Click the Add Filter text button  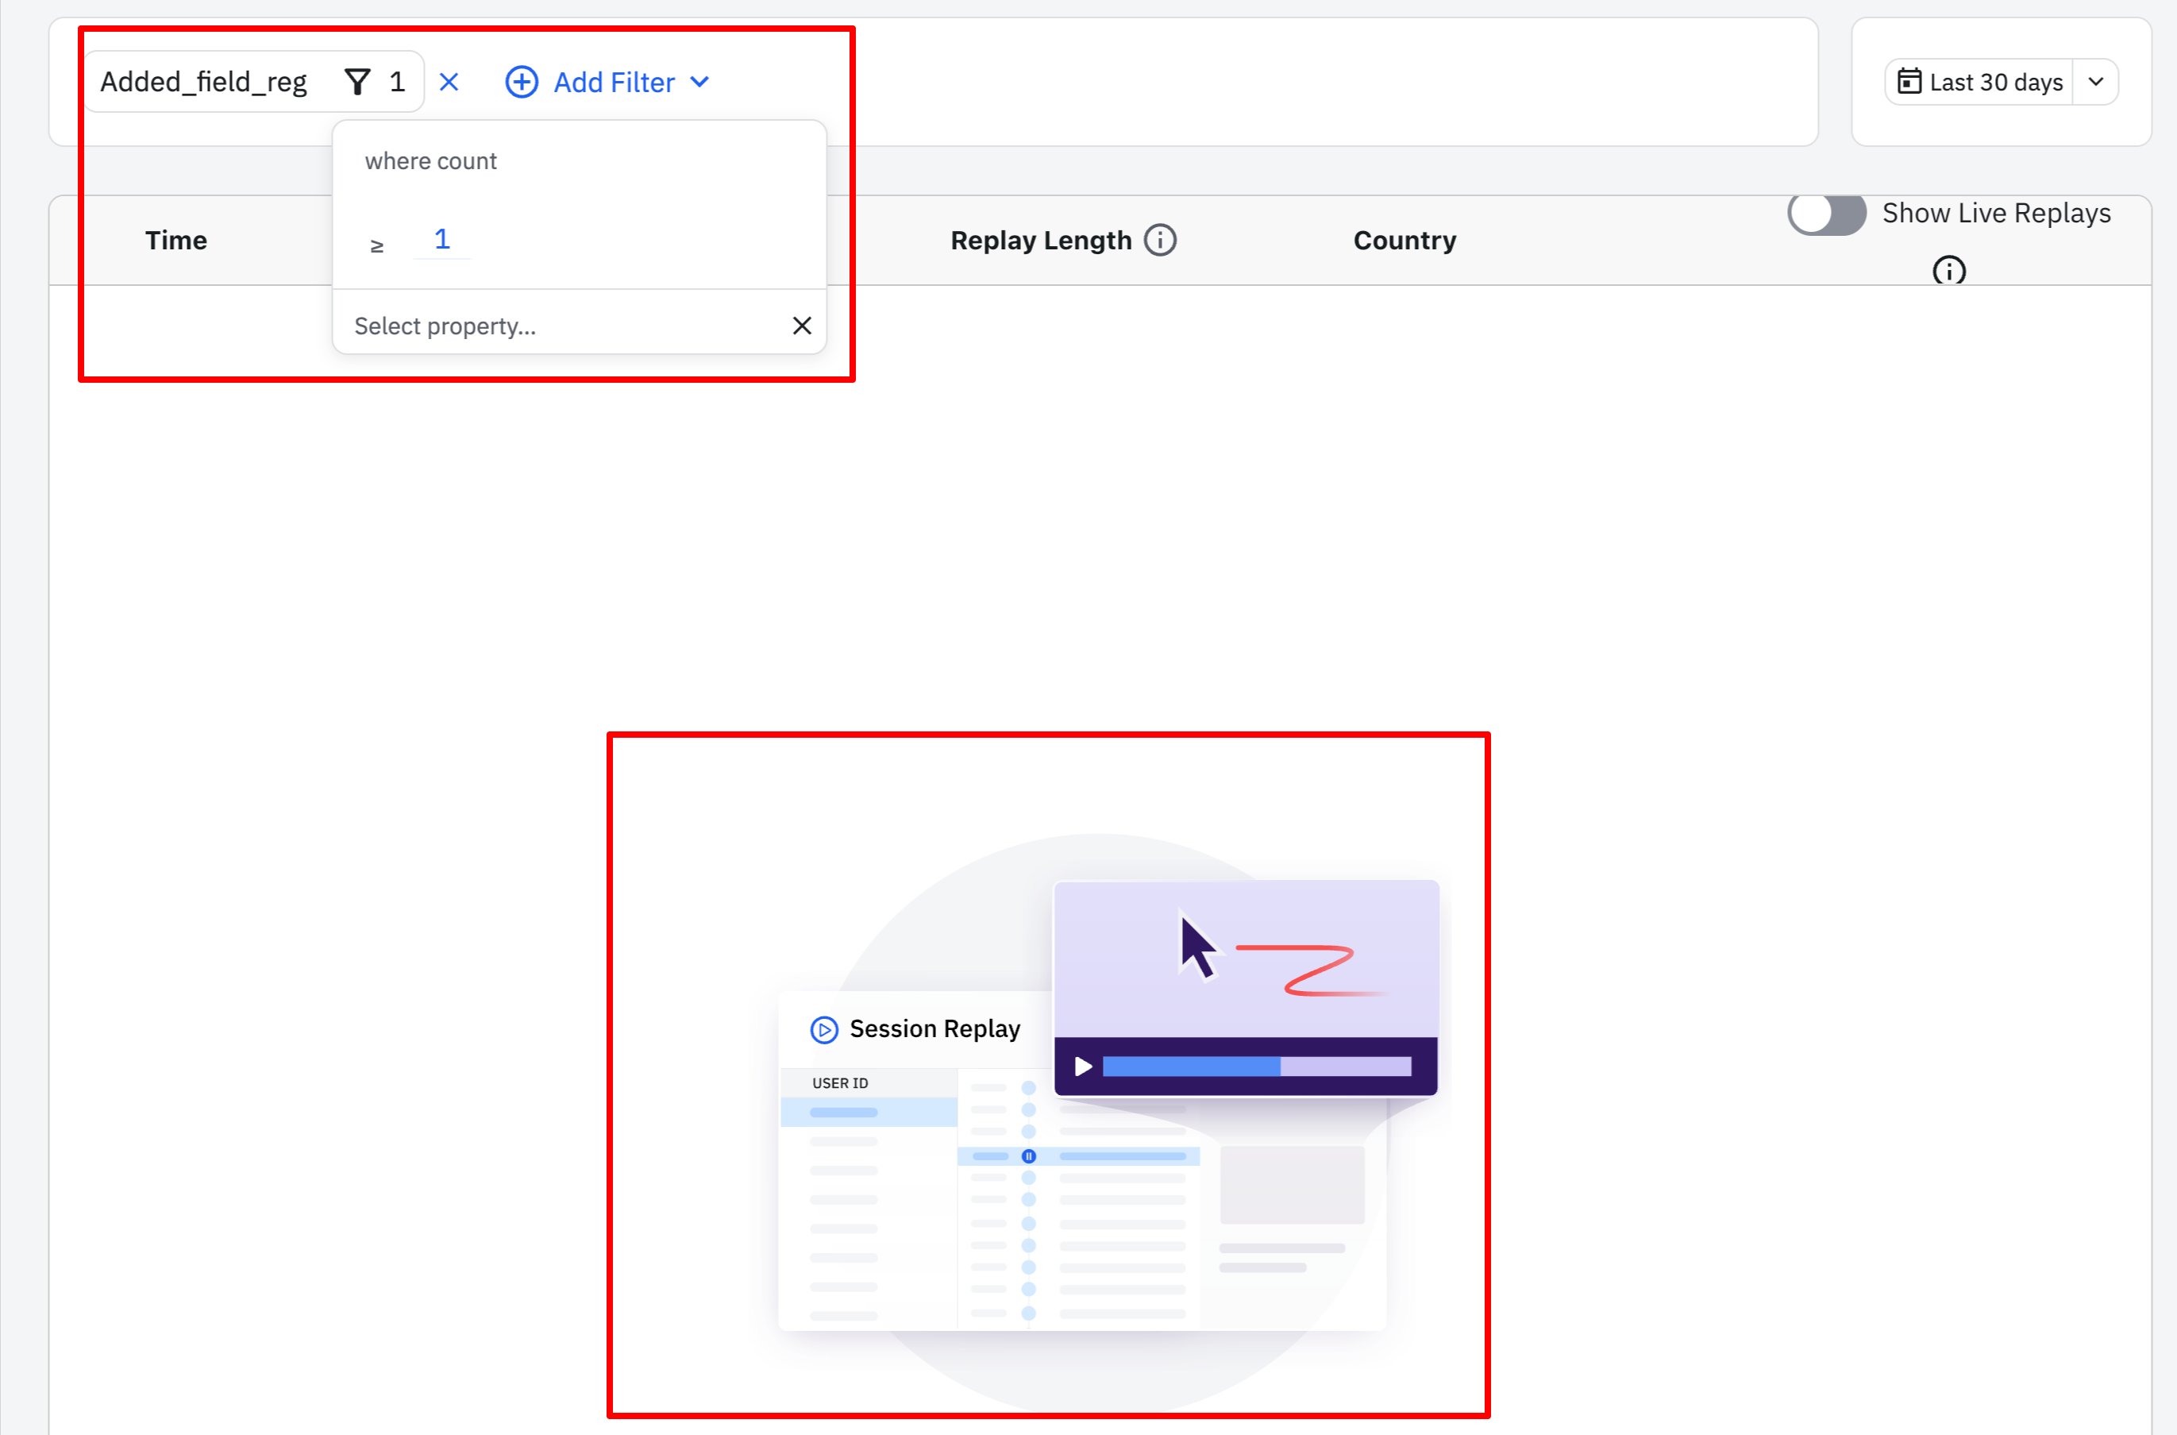click(x=614, y=83)
